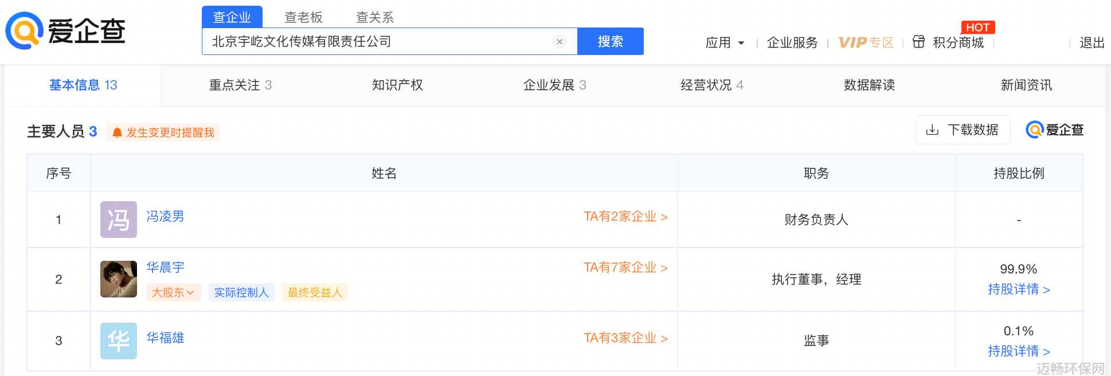This screenshot has height=376, width=1111.
Task: Switch to the 查老板 search tab
Action: (x=304, y=17)
